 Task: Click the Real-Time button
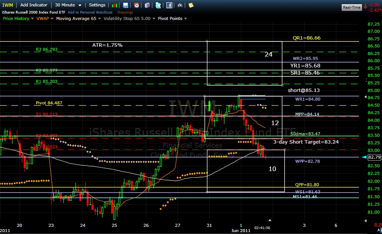[351, 7]
